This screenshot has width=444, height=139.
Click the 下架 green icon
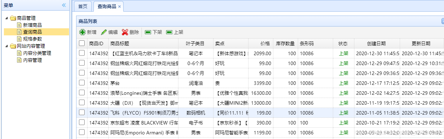pyautogui.click(x=148, y=32)
